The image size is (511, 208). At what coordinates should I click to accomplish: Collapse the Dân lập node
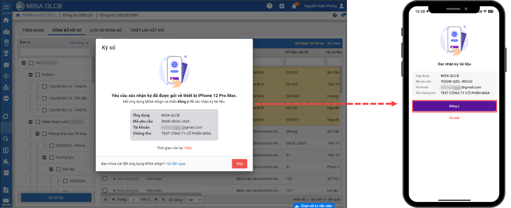point(51,169)
